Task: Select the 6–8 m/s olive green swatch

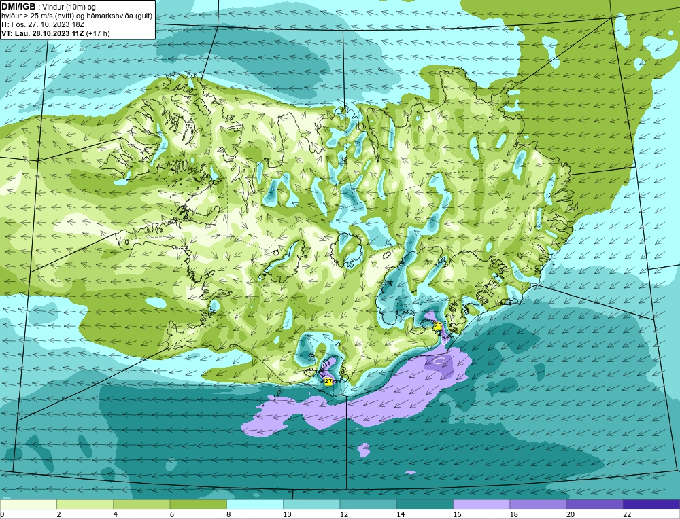Action: [198, 504]
